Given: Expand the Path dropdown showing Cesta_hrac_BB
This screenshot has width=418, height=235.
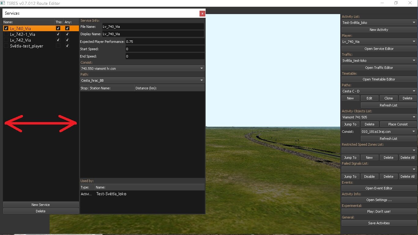Looking at the screenshot, I should (x=142, y=80).
